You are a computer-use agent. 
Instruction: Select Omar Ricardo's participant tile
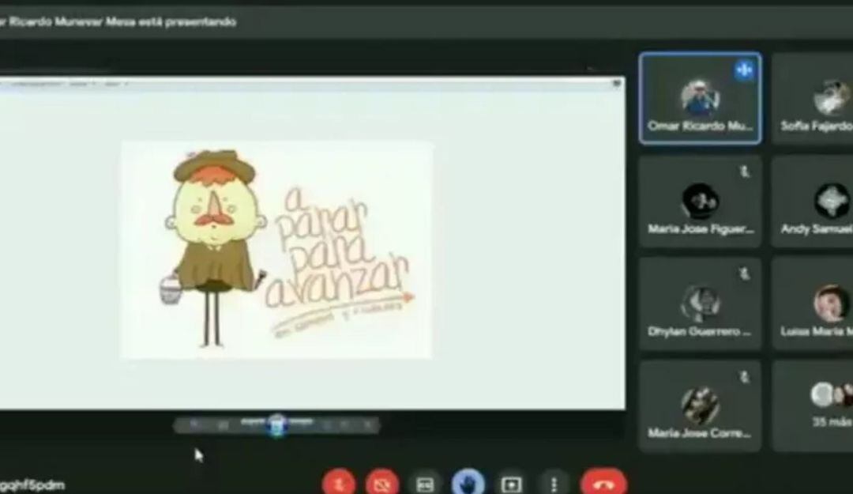coord(700,99)
